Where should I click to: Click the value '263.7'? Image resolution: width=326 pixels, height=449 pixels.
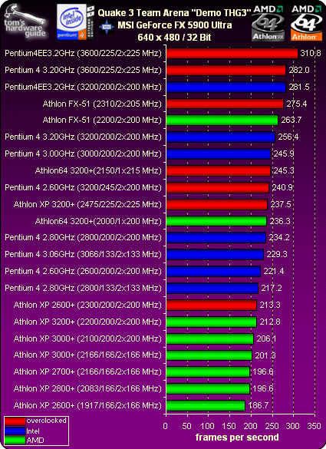[x=291, y=120]
